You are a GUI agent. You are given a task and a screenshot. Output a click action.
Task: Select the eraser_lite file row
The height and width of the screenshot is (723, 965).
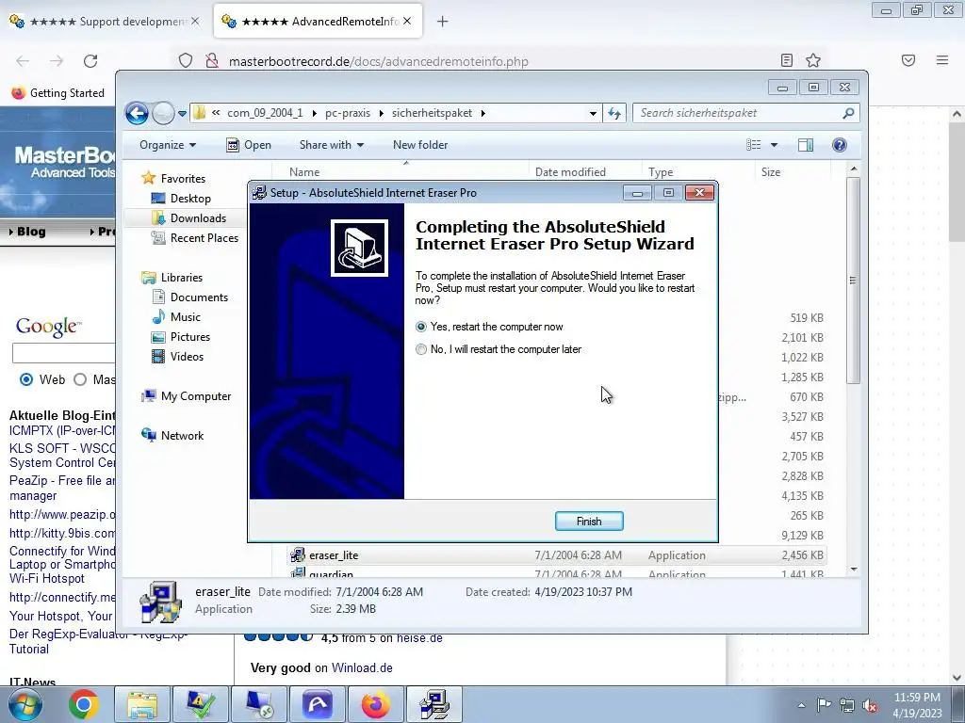557,555
